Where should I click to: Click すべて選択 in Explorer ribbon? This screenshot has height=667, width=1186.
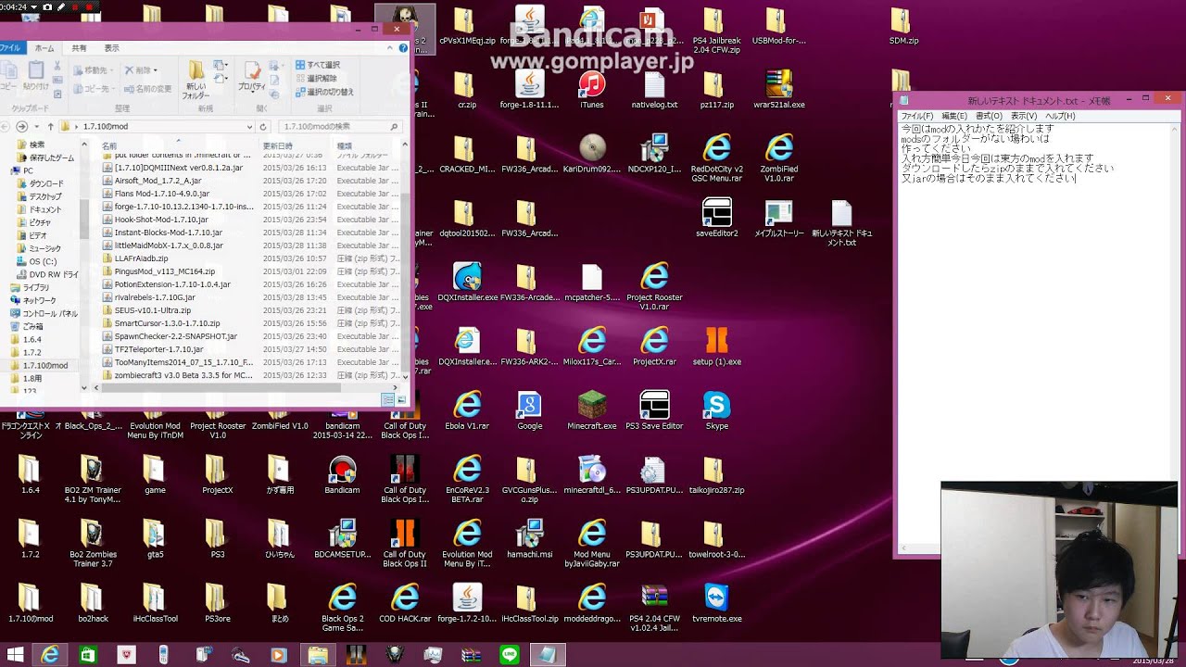[318, 65]
